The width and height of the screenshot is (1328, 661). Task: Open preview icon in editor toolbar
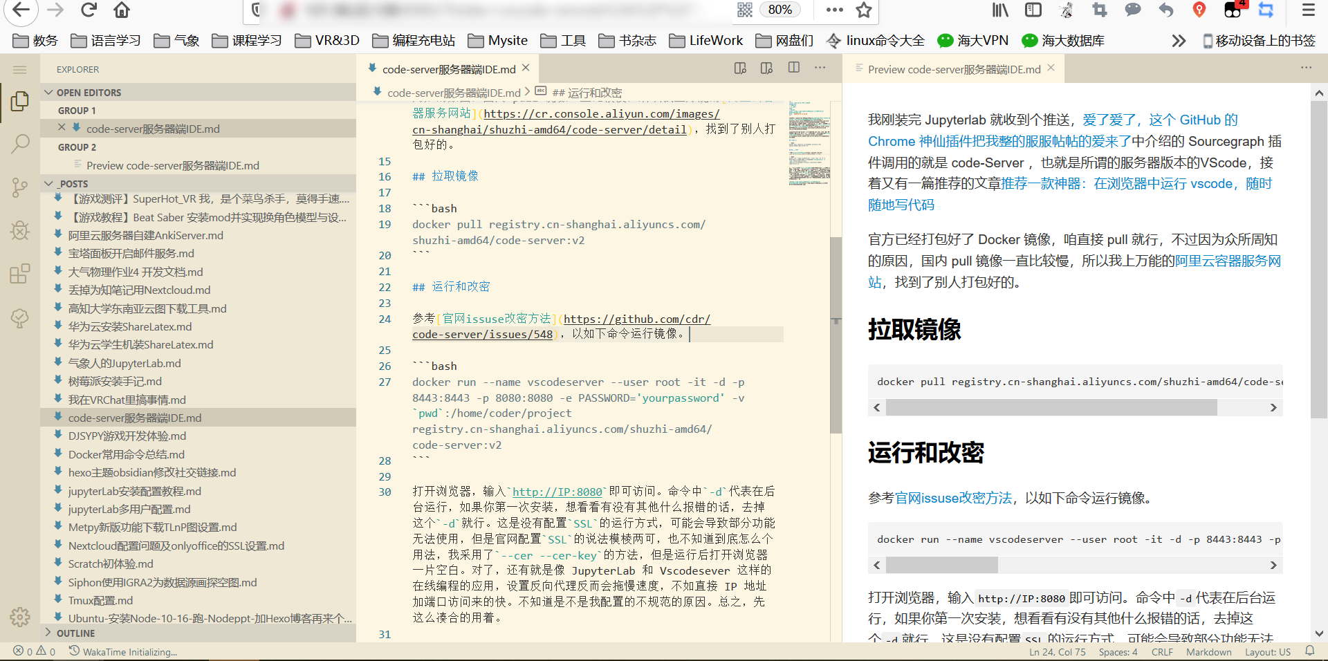pyautogui.click(x=740, y=68)
